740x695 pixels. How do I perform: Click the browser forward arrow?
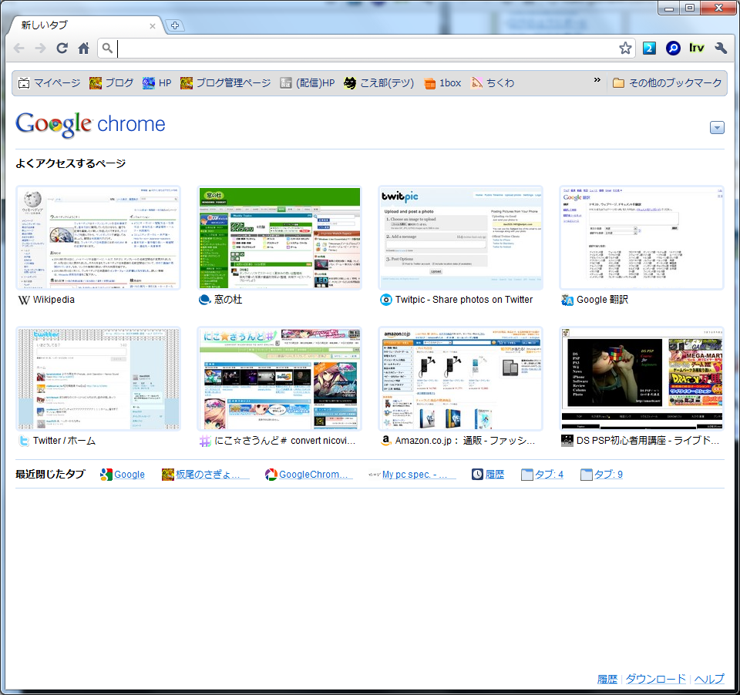tap(41, 48)
